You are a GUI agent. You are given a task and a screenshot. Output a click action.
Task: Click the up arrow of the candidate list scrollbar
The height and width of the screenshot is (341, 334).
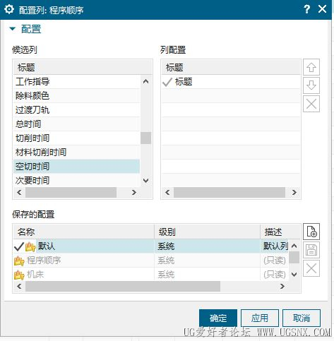tap(146, 81)
